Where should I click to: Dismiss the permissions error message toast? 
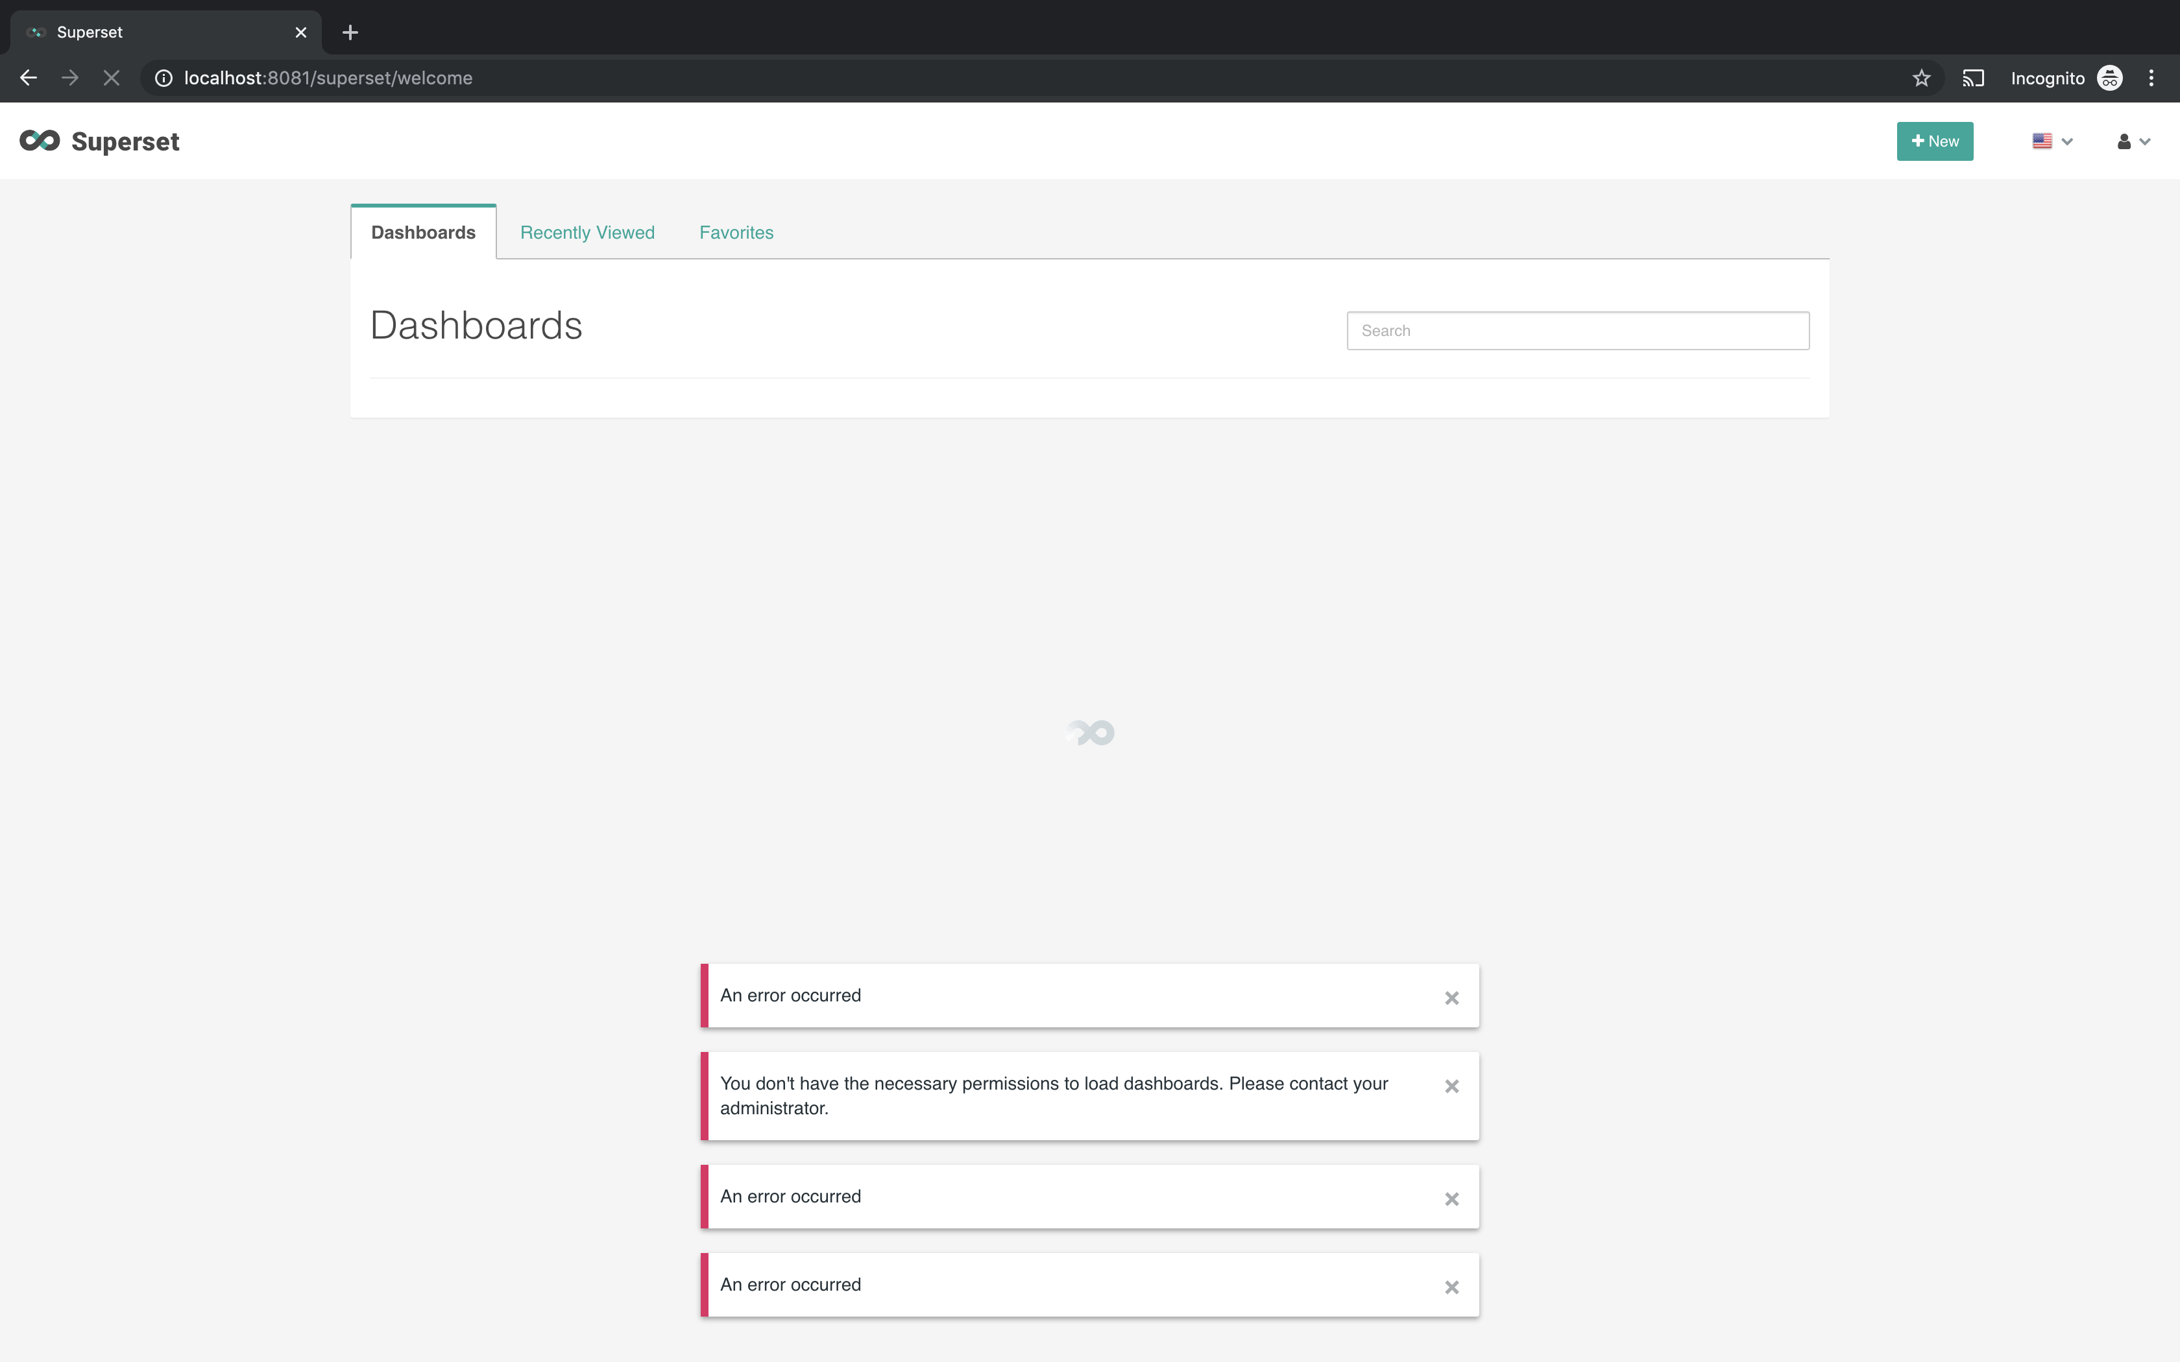1451,1086
